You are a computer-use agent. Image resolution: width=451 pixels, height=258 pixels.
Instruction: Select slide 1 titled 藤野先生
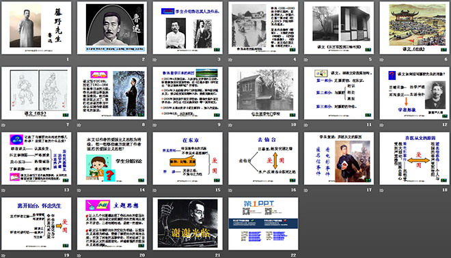[36, 27]
